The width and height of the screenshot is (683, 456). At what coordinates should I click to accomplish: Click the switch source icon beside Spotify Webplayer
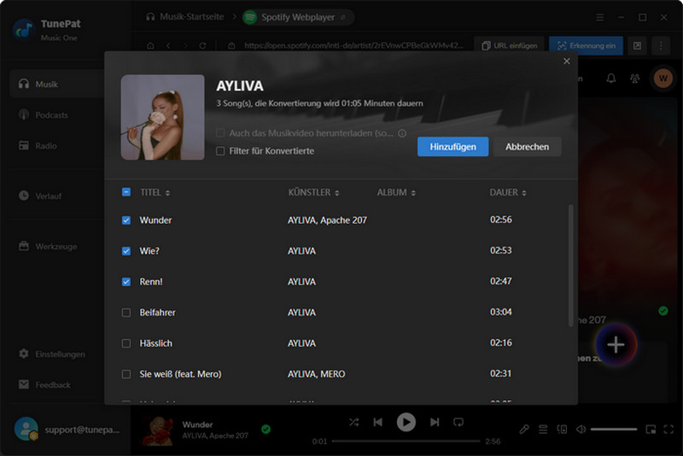tap(343, 17)
